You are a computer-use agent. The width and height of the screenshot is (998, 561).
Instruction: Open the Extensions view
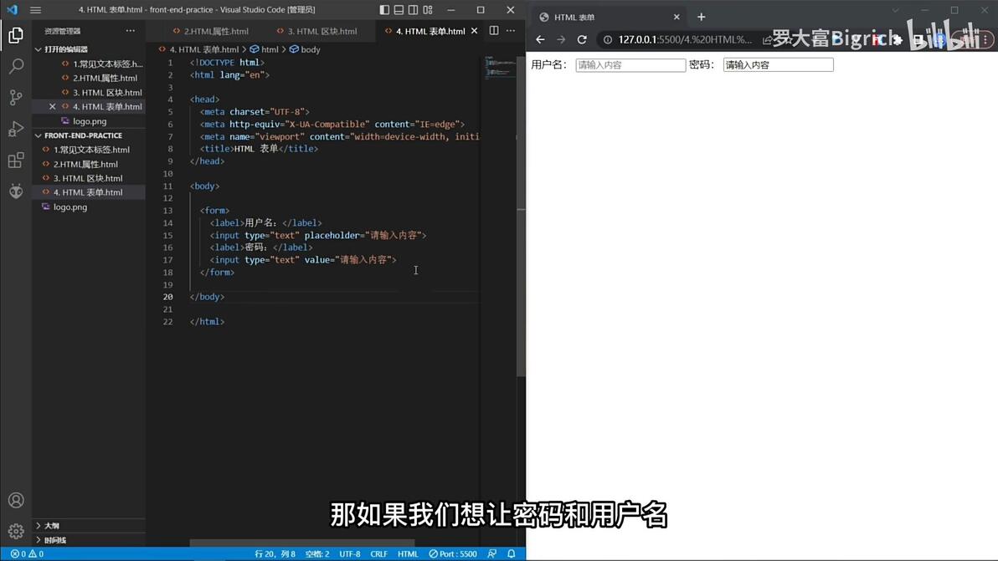click(x=16, y=160)
